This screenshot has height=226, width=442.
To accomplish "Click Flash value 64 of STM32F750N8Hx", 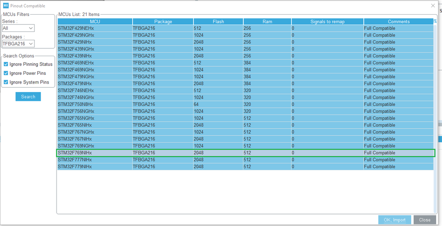I will [x=196, y=104].
